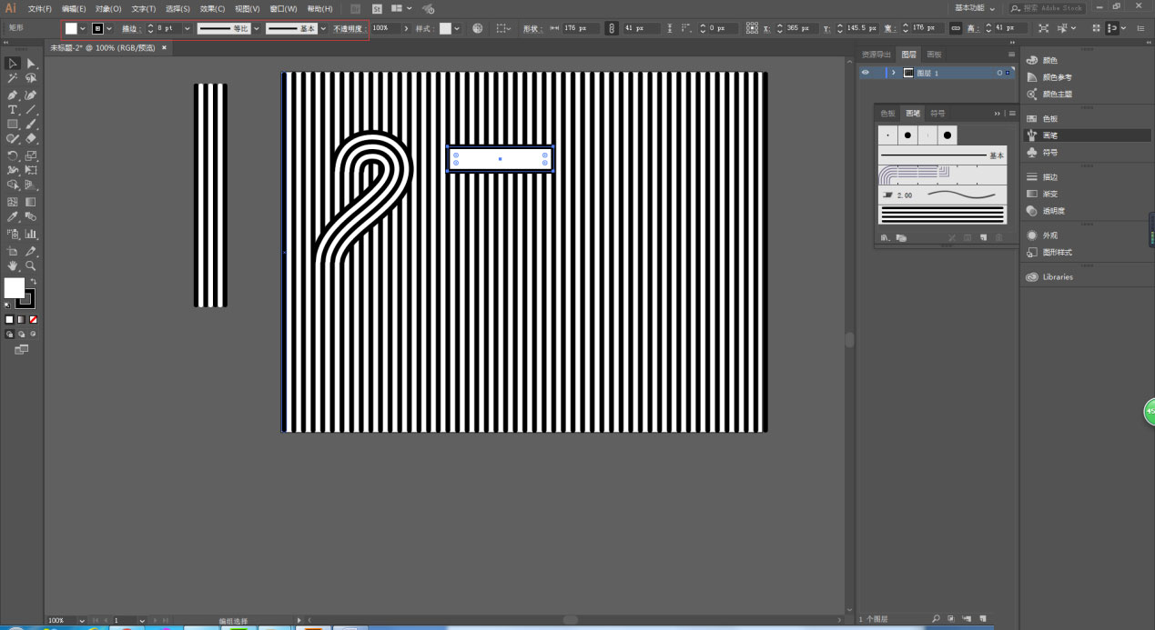Choose the Curvature tool
The height and width of the screenshot is (630, 1155).
click(x=31, y=95)
